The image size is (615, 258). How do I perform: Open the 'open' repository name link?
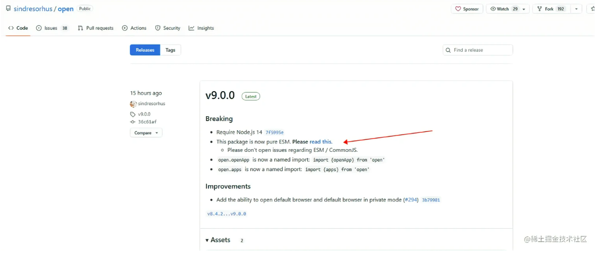click(65, 9)
